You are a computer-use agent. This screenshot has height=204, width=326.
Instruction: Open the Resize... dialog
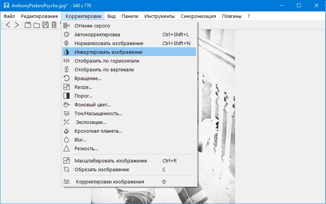click(129, 87)
